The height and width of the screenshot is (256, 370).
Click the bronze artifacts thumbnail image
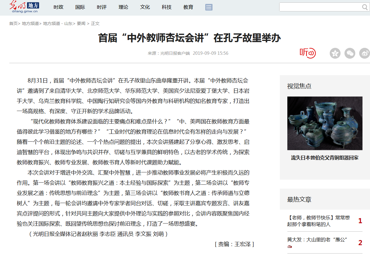pyautogui.click(x=325, y=123)
